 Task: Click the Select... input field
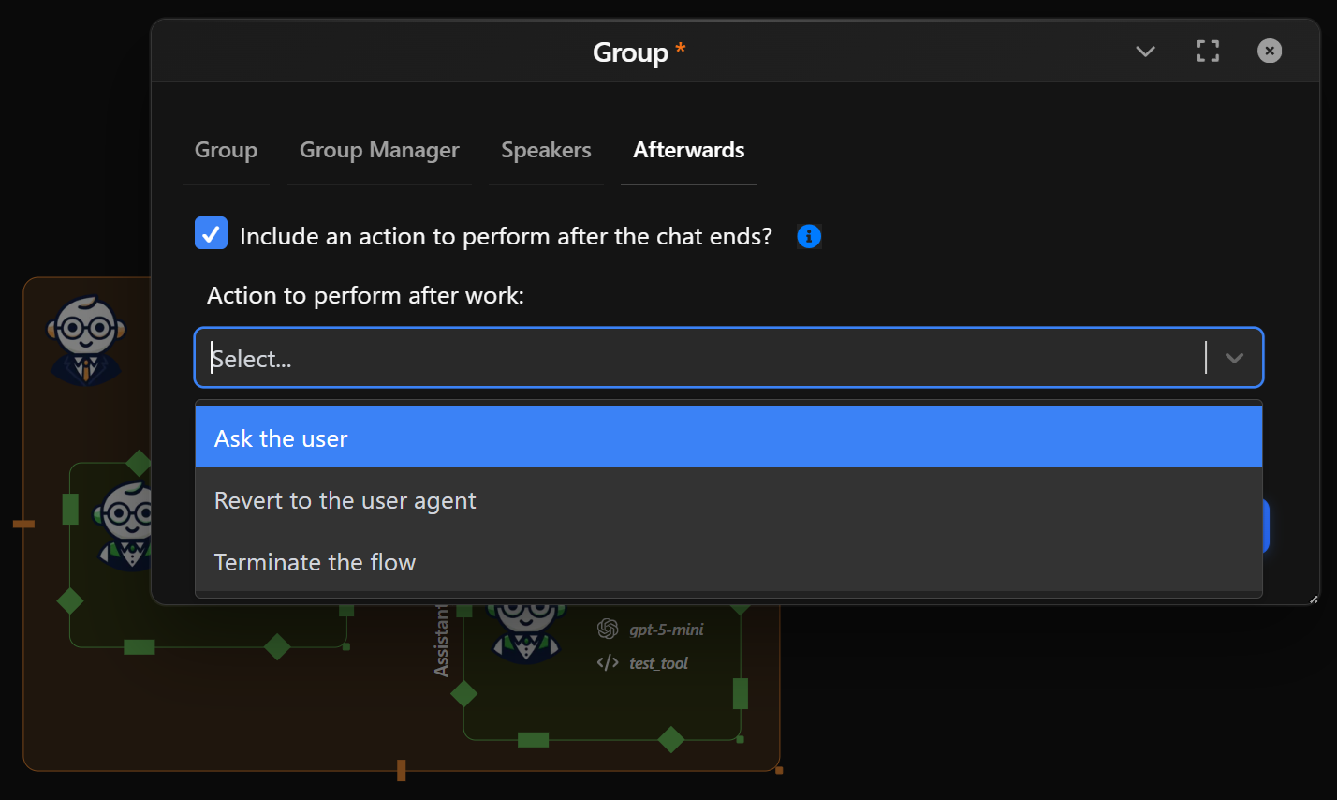562,357
